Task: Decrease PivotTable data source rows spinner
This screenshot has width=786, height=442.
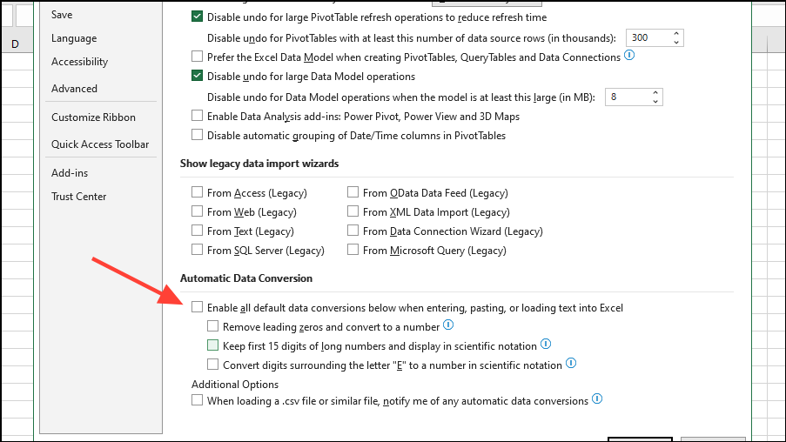Action: (676, 43)
